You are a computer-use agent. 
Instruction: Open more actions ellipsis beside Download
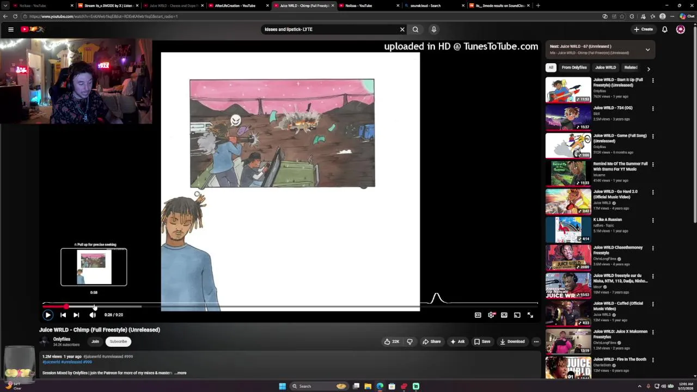coord(536,341)
